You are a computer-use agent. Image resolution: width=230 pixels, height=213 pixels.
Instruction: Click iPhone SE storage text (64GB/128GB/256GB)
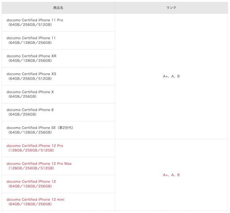(29, 132)
